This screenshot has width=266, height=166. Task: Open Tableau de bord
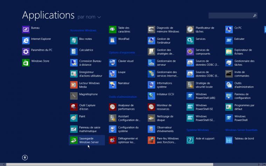229,140
